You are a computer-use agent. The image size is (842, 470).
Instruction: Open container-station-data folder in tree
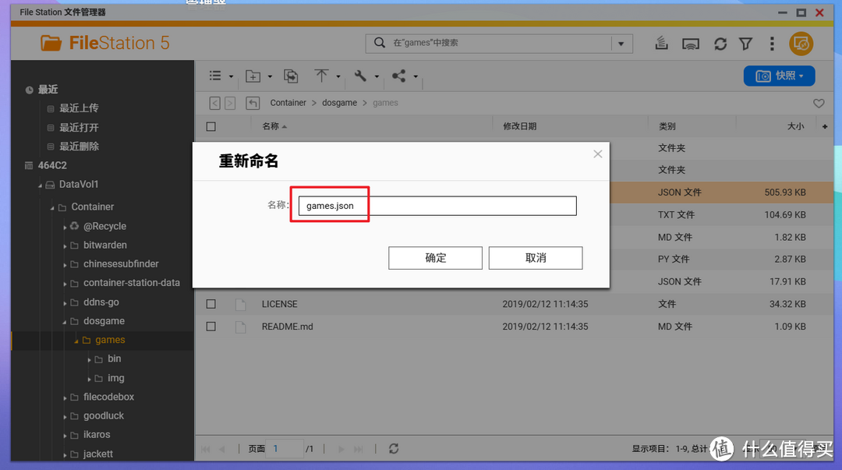132,282
